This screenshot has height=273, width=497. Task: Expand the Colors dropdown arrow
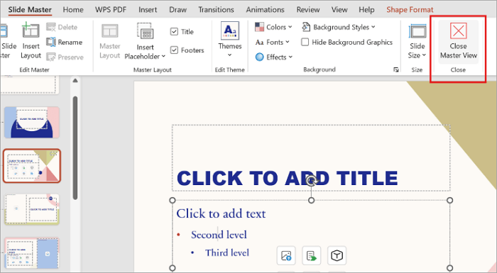pos(290,27)
